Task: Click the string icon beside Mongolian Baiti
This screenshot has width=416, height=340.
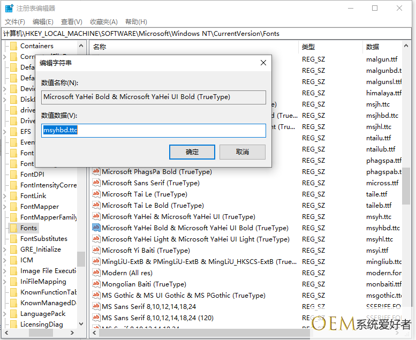Action: pos(96,284)
